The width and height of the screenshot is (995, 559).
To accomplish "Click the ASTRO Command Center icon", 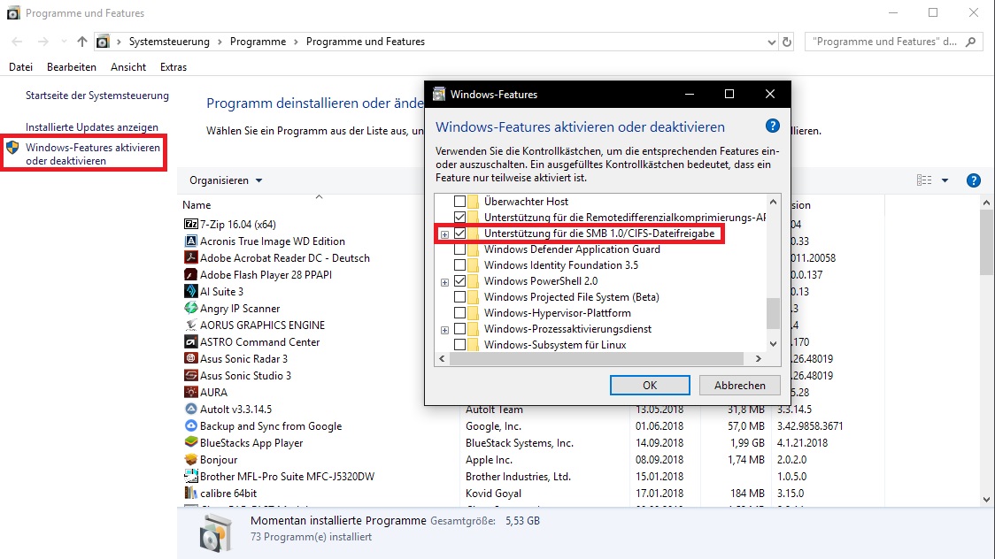I will [190, 341].
